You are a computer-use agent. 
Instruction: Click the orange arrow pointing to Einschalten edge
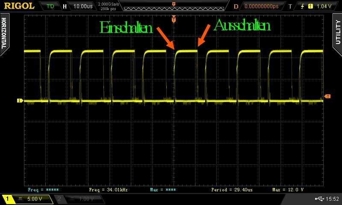[x=165, y=37]
